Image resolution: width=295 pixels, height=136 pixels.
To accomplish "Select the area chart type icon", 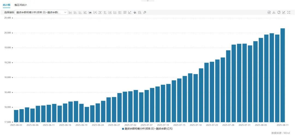I will pyautogui.click(x=90, y=13).
